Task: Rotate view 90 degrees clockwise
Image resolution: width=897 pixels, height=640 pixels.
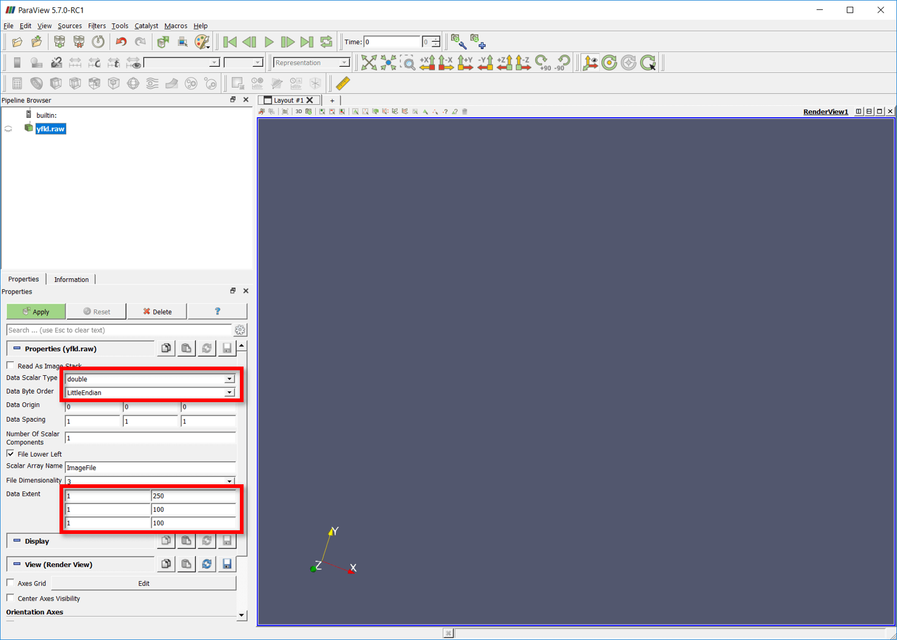Action: pyautogui.click(x=542, y=63)
